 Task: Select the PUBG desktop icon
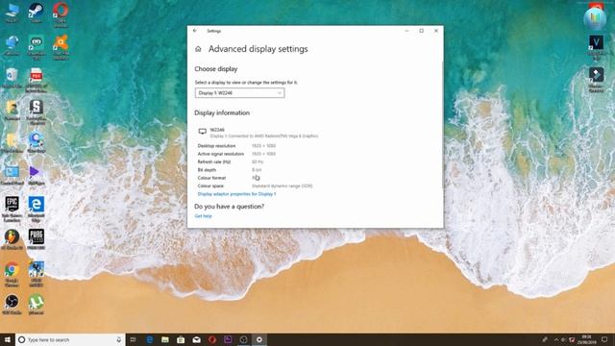tap(37, 239)
